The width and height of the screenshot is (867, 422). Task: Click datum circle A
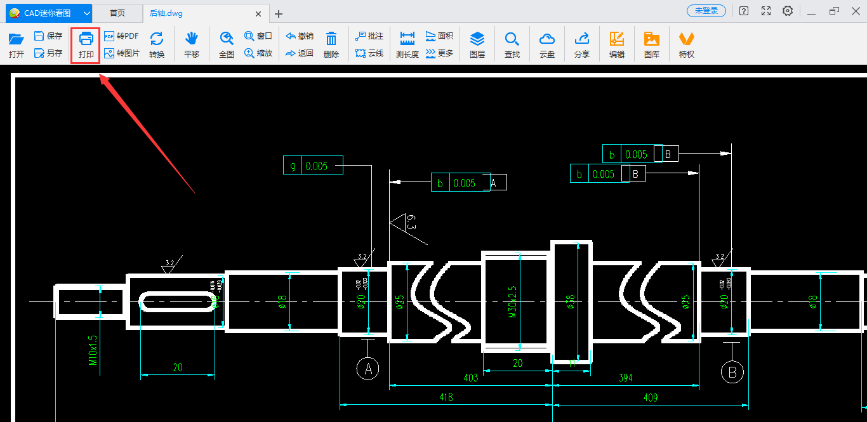tap(367, 368)
